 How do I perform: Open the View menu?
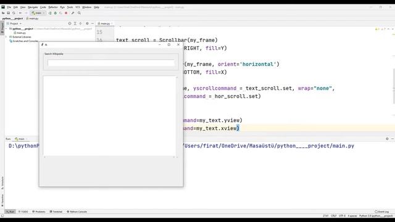[x=23, y=7]
